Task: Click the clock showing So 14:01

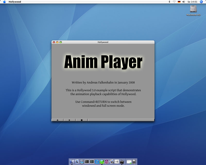Action: [x=192, y=2]
